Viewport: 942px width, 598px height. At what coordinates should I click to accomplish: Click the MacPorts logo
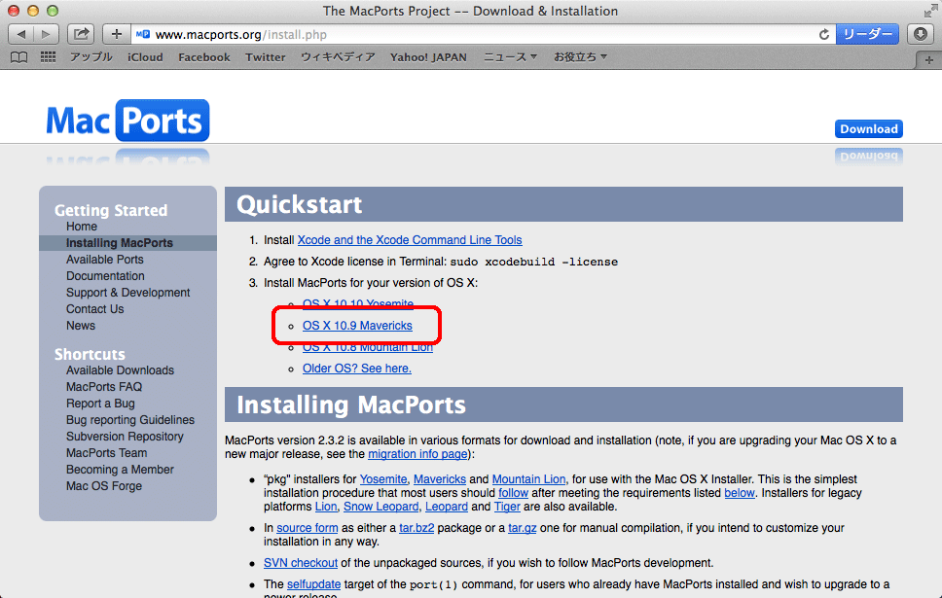[x=127, y=121]
